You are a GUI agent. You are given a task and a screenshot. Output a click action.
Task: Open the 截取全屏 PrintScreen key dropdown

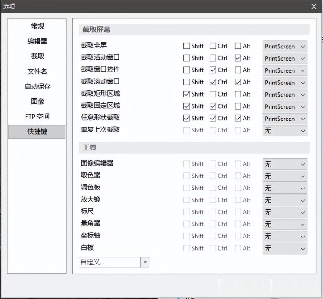285,46
